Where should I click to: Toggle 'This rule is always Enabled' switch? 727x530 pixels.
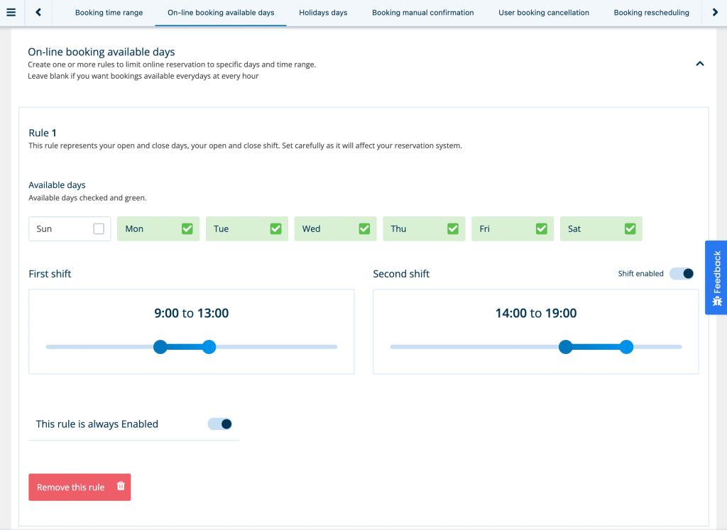tap(220, 424)
